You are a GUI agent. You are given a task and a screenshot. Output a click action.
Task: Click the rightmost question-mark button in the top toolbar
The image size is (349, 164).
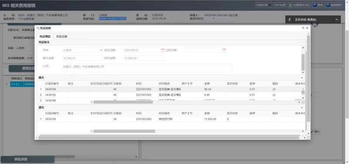pyautogui.click(x=334, y=5)
